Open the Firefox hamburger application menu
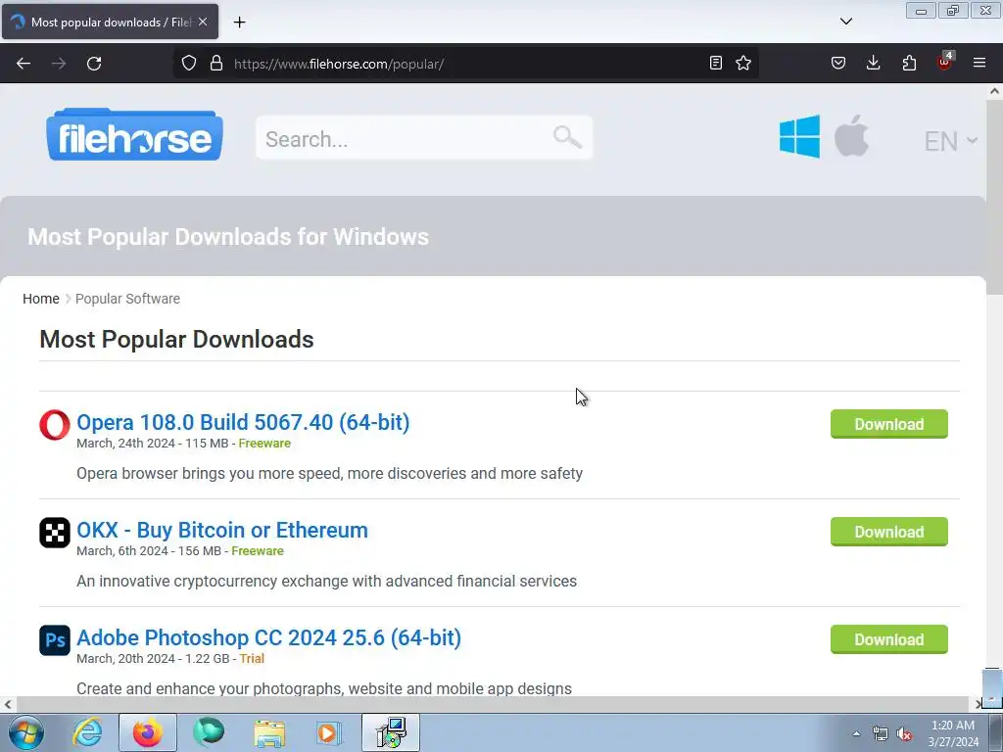The height and width of the screenshot is (752, 1003). coord(979,63)
